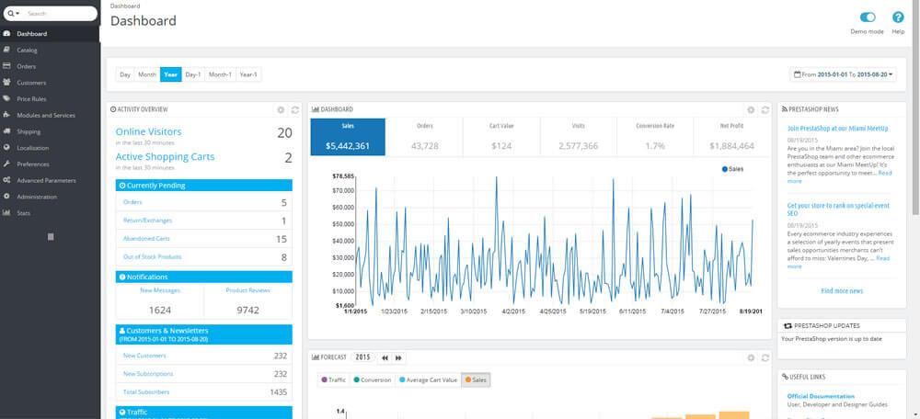Click the Help question mark icon

898,17
